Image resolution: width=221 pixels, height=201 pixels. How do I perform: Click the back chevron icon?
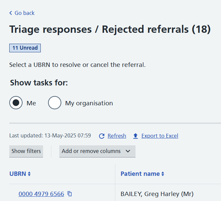tap(11, 13)
